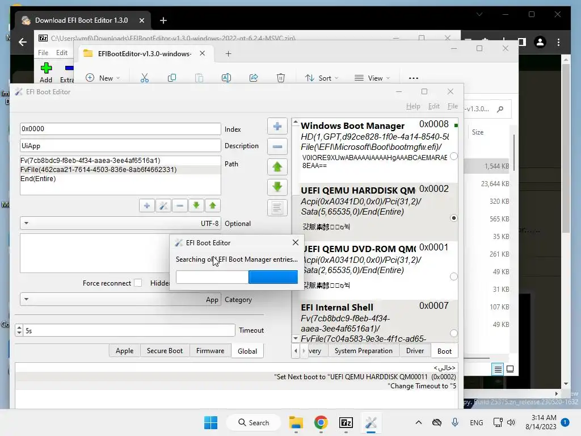Click Chrome profile avatar icon
The image size is (581, 436).
tap(540, 42)
